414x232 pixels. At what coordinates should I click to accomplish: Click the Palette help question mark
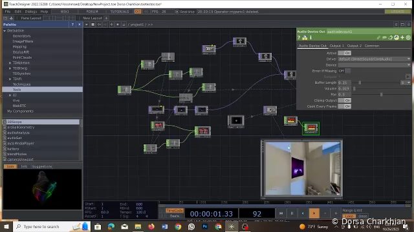point(72,24)
